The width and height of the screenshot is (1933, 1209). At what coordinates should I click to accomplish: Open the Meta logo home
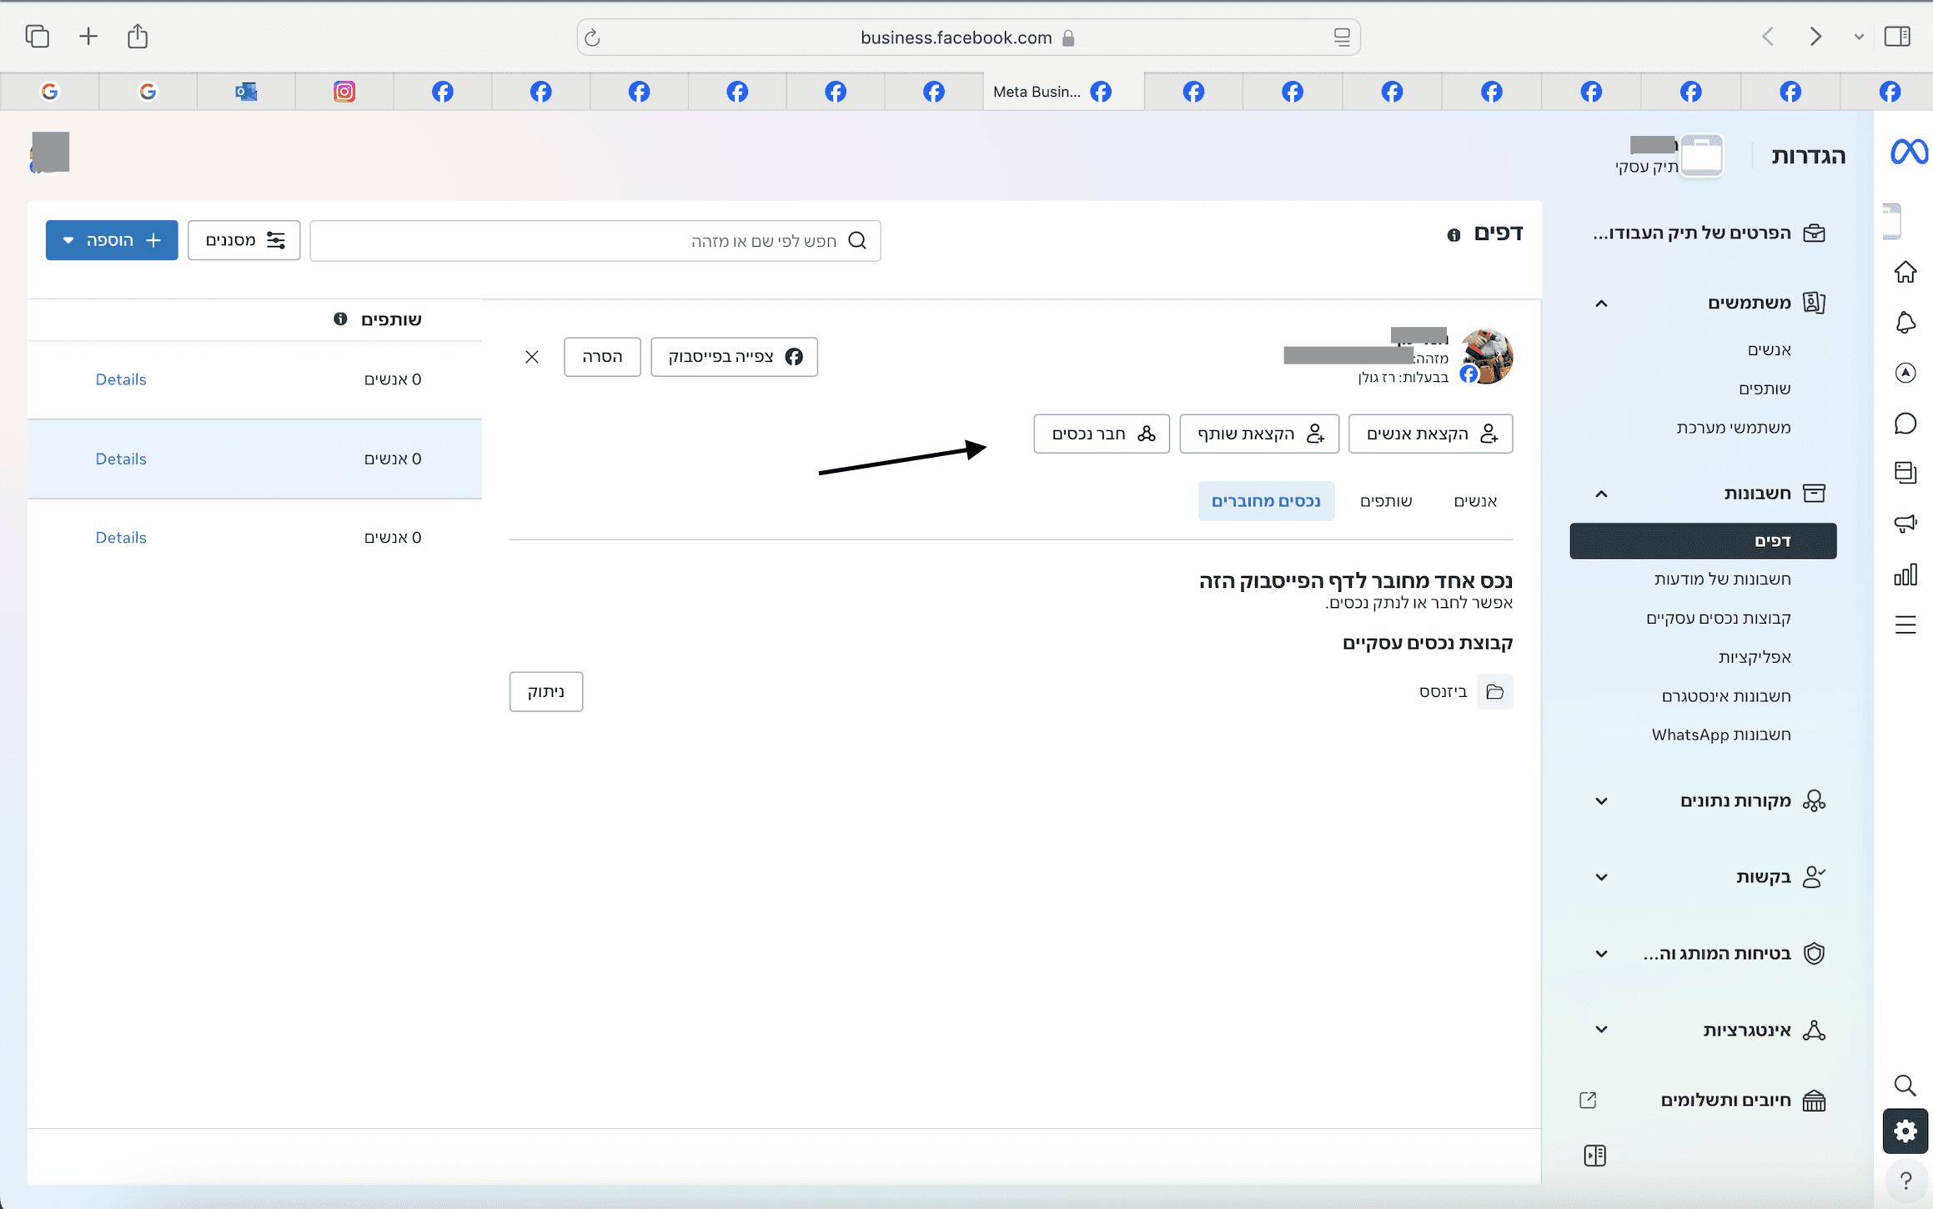pos(1908,152)
